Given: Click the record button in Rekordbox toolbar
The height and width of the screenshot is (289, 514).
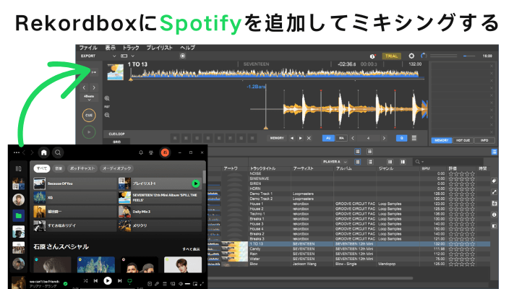Looking at the screenshot, I should tap(183, 56).
